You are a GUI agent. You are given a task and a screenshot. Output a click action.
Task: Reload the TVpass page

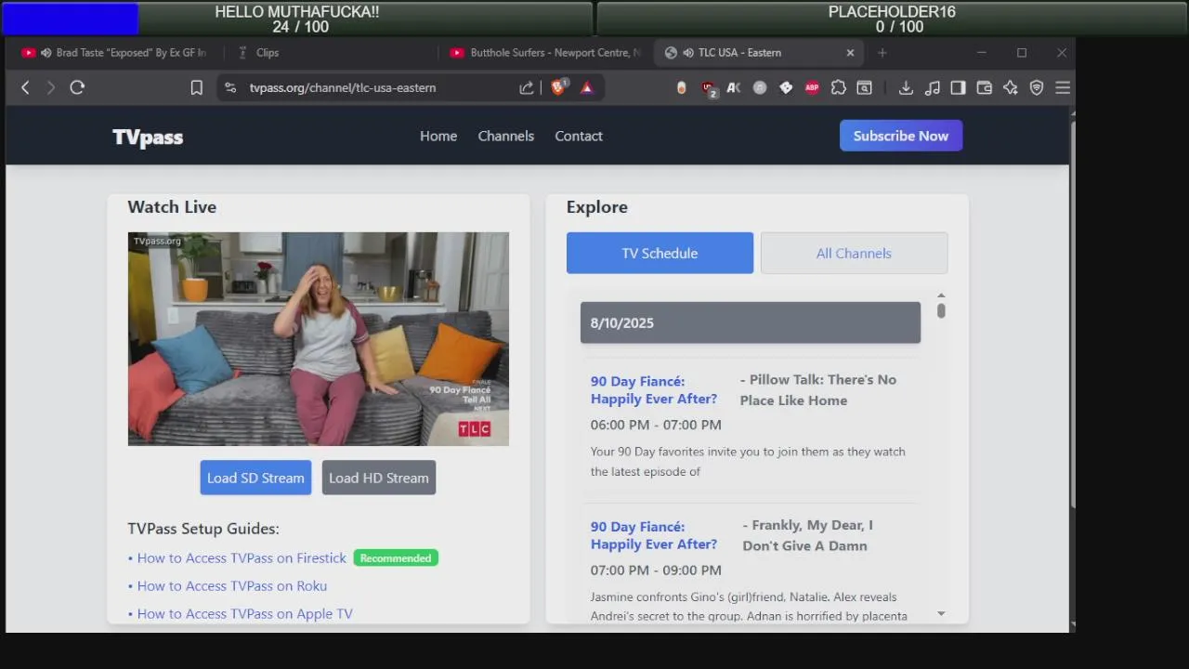[77, 87]
